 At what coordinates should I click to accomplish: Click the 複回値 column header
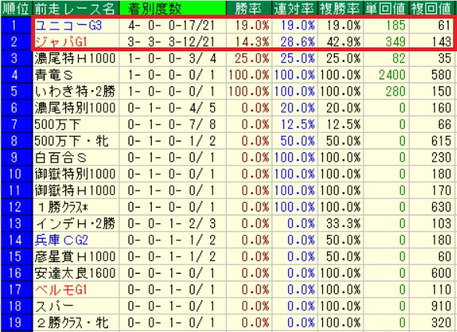coord(432,9)
